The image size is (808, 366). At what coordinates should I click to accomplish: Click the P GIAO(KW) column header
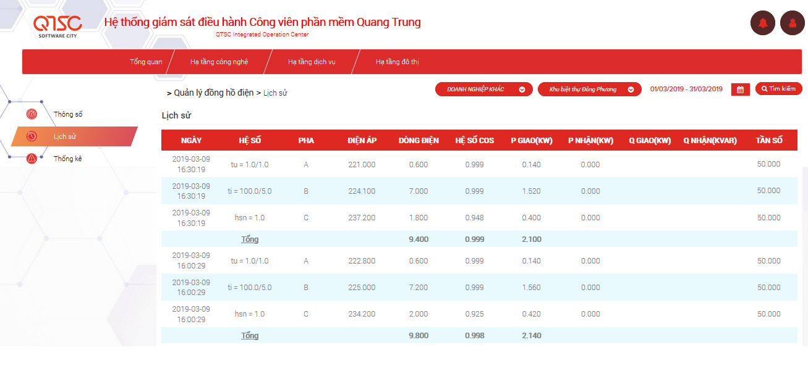(x=531, y=141)
